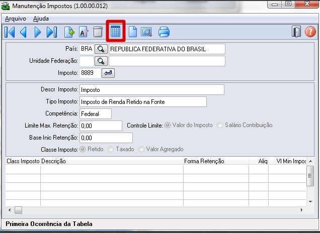This screenshot has height=233, width=320.
Task: Go to previous record arrow
Action: tap(23, 32)
